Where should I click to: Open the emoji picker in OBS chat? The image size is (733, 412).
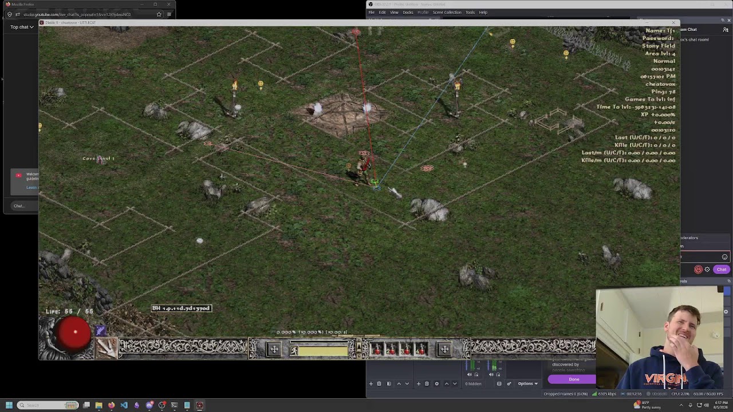tap(725, 257)
